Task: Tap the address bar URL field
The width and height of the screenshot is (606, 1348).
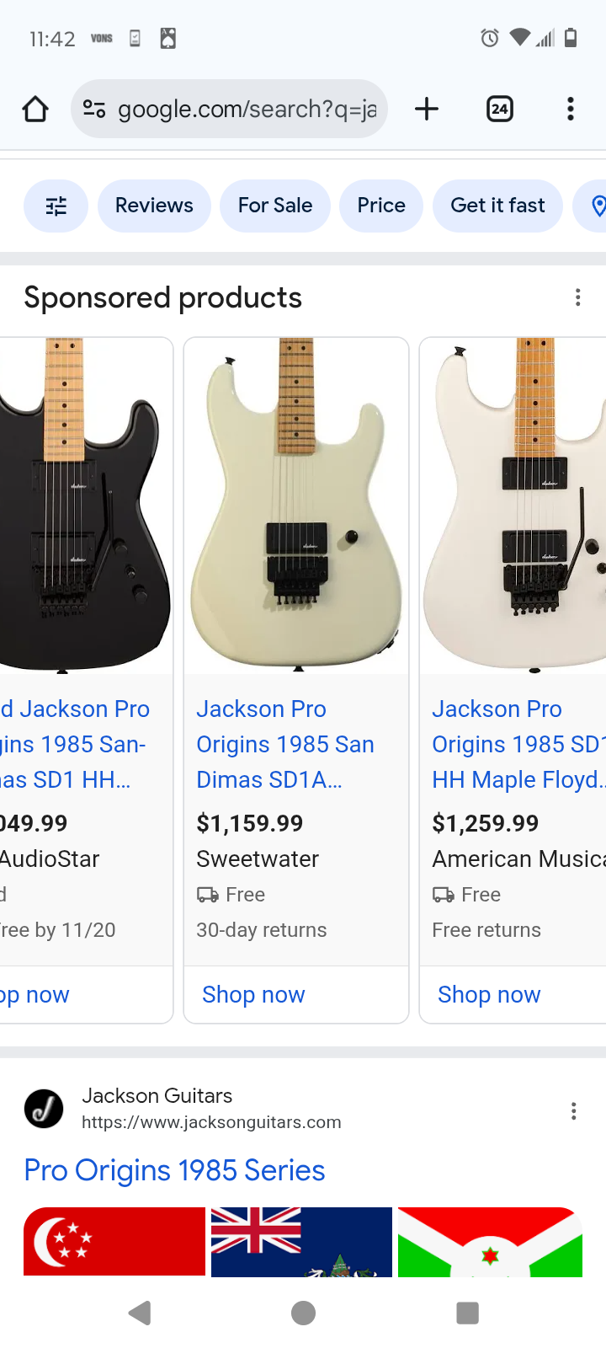Action: [x=247, y=109]
